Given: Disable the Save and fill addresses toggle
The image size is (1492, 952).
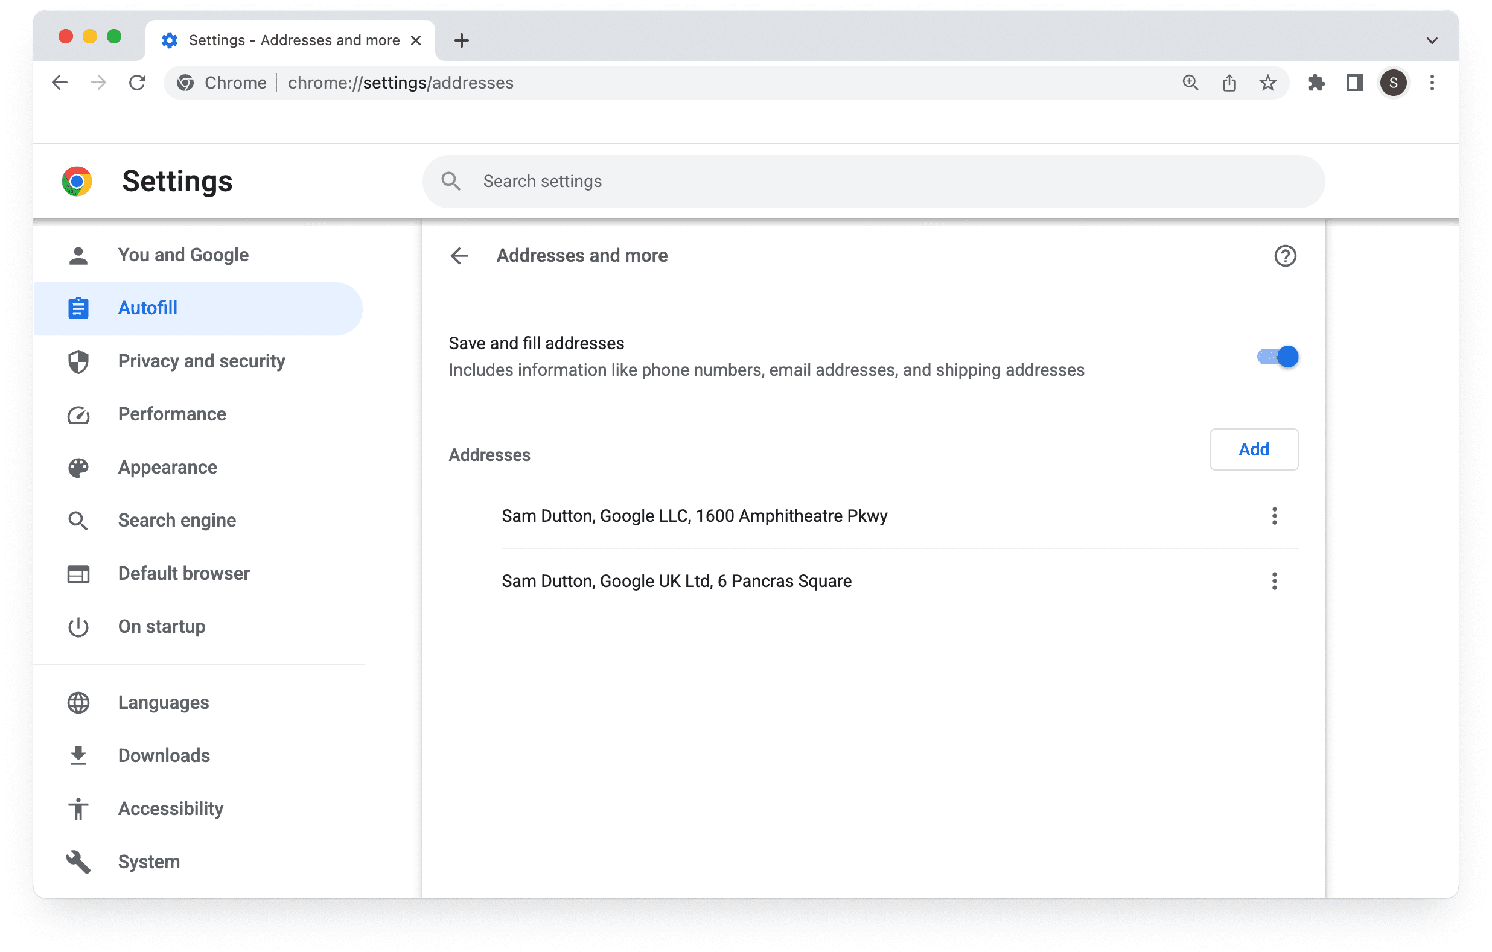Looking at the screenshot, I should 1277,357.
